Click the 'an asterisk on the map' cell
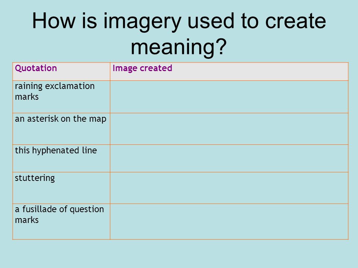Image resolution: width=358 pixels, height=268 pixels. tap(61, 129)
